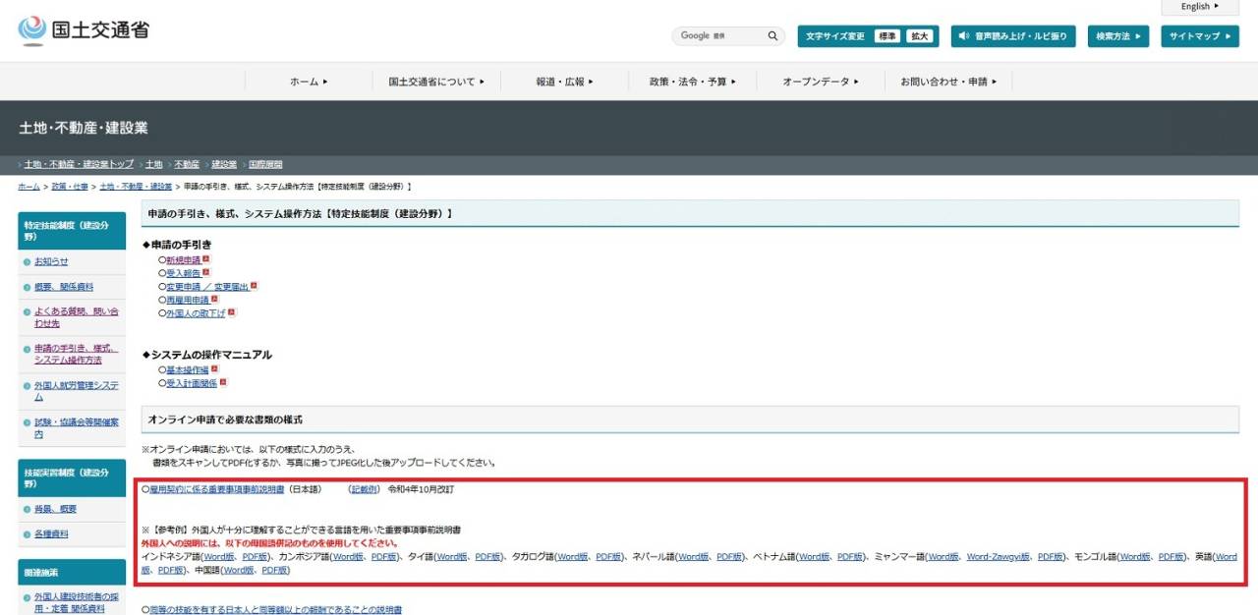Screen dimensions: 1258x615
Task: Click the 国土交通省 logo
Action: (x=84, y=30)
